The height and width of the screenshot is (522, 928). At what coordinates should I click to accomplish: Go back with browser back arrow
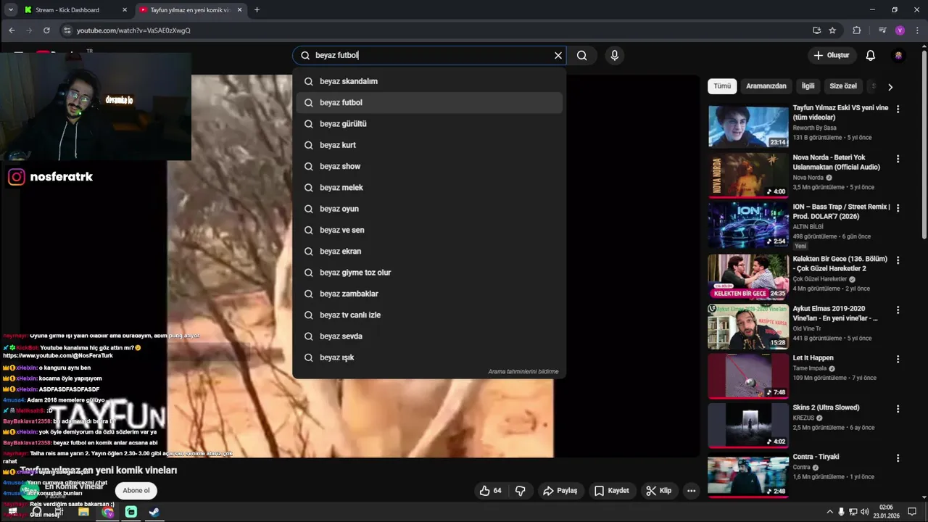(x=12, y=30)
